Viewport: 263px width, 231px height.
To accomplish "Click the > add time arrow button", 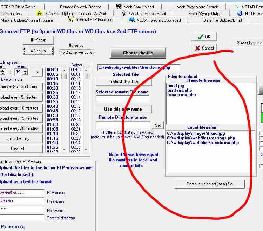I will tap(37, 72).
